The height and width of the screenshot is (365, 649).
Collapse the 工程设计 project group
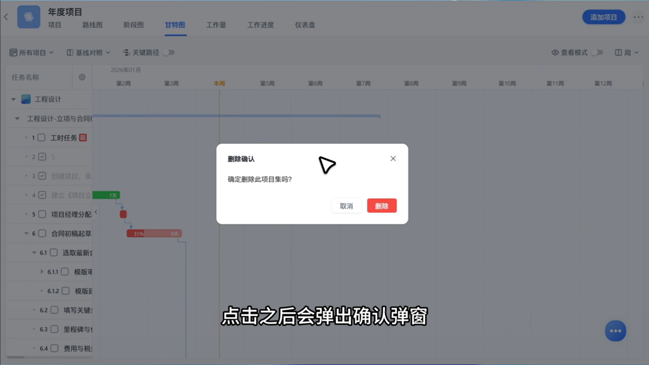click(13, 99)
